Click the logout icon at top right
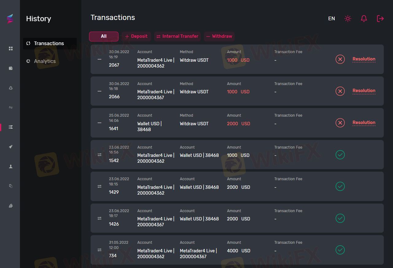Viewport: 393px width, 268px height. tap(380, 19)
